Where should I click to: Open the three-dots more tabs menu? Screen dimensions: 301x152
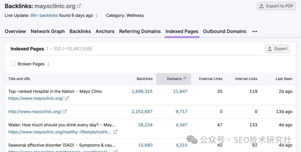[x=255, y=31]
